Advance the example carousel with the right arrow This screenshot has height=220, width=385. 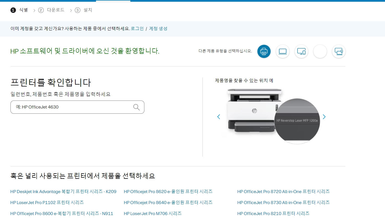point(324,117)
